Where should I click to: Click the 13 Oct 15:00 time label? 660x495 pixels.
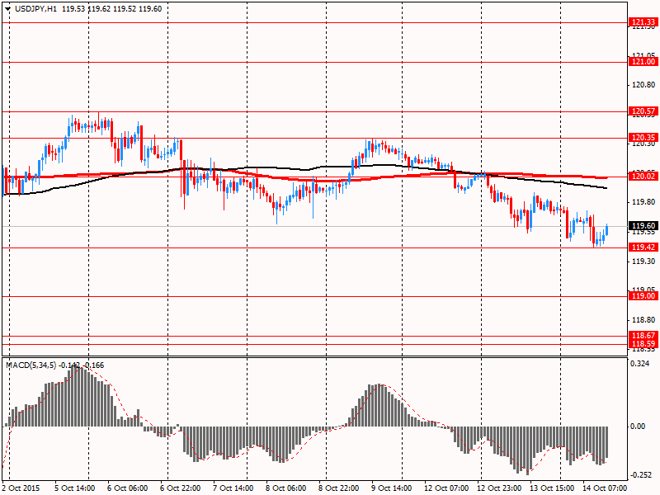(552, 488)
